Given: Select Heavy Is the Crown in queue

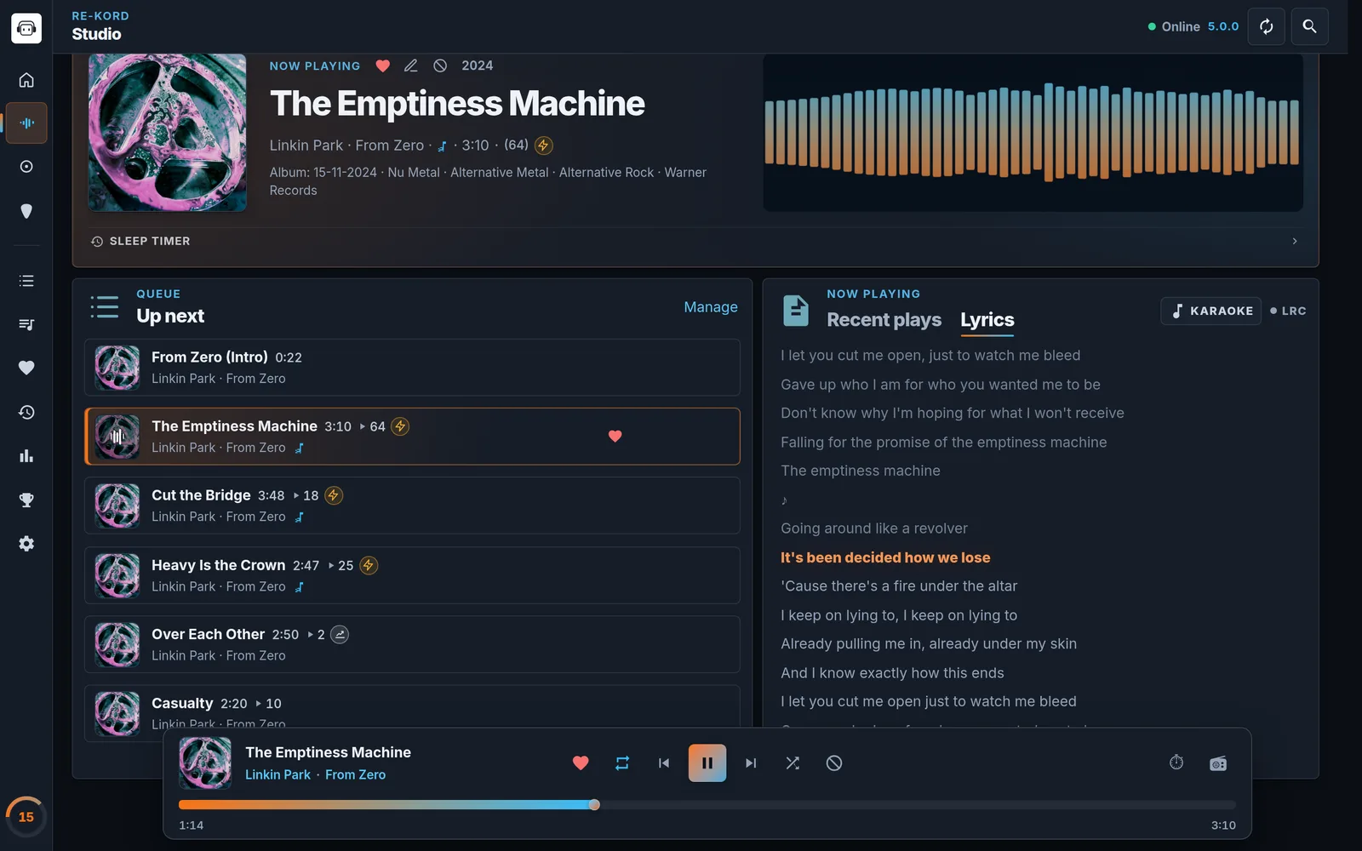Looking at the screenshot, I should [412, 575].
